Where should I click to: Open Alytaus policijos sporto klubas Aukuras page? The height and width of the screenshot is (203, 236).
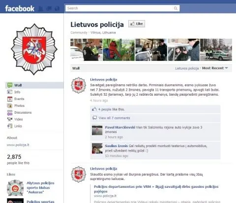40,188
